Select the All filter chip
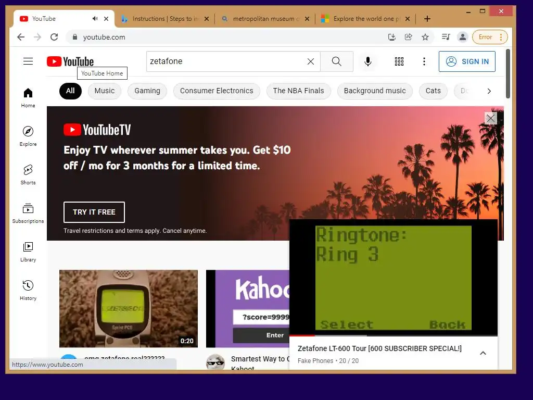 coord(70,91)
